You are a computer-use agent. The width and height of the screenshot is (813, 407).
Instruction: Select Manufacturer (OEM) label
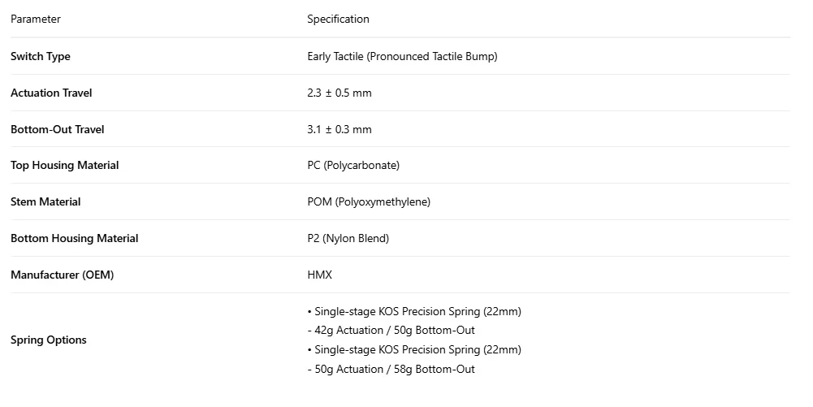tap(63, 275)
